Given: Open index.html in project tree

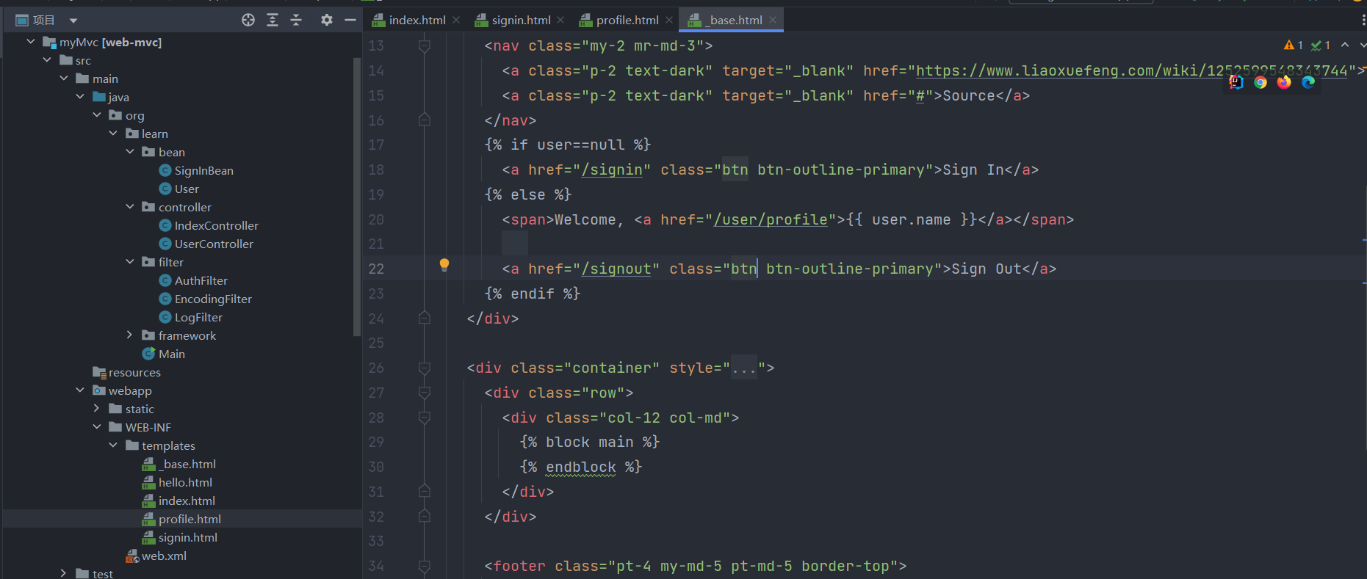Looking at the screenshot, I should (x=187, y=500).
